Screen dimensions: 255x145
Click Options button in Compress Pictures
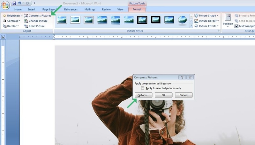point(143,95)
